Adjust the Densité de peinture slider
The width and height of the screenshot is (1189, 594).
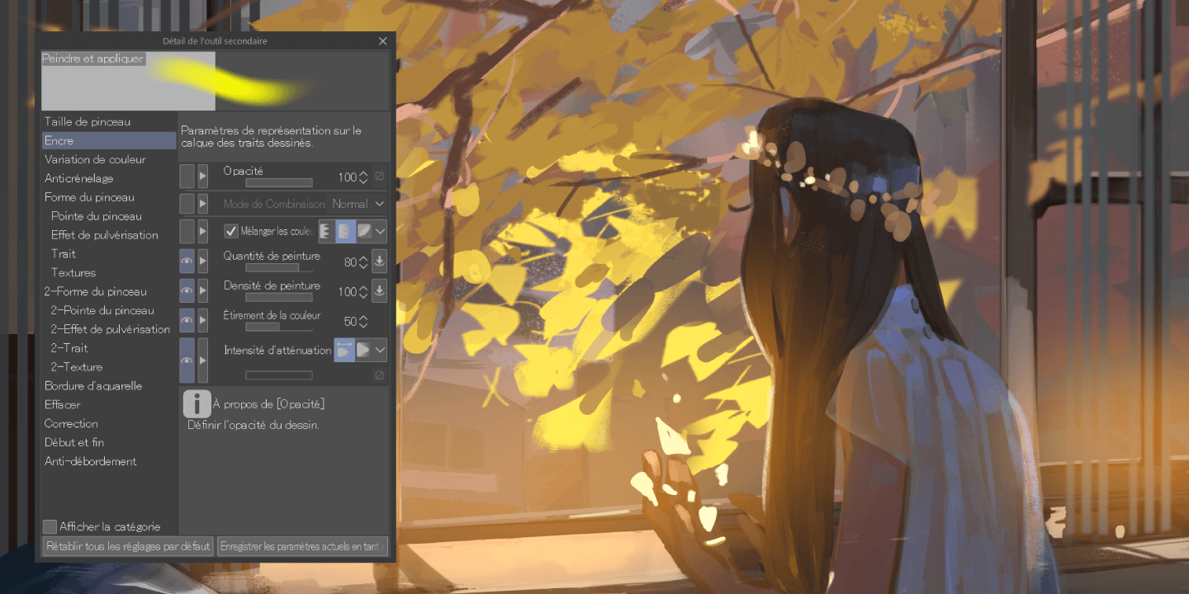point(279,298)
